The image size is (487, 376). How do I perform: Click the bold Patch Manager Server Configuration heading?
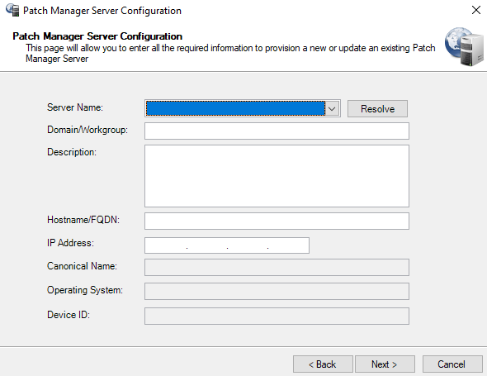pos(97,36)
